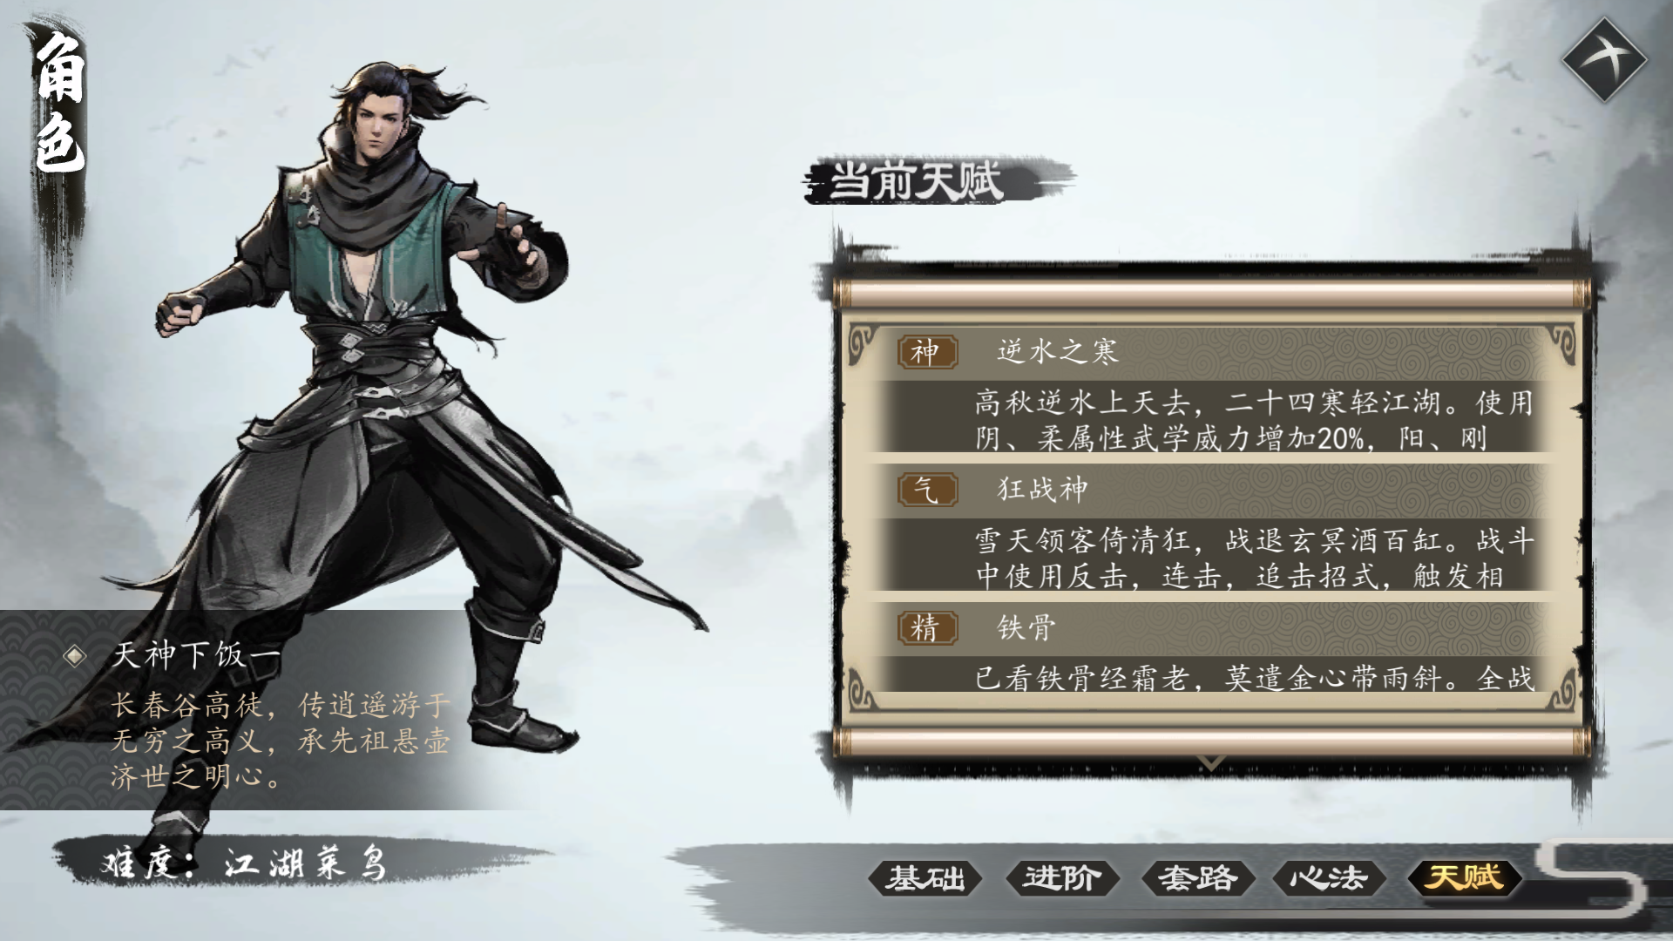Click the 难度：江湖菜鸟 difficulty label
The image size is (1673, 941).
pos(244,864)
